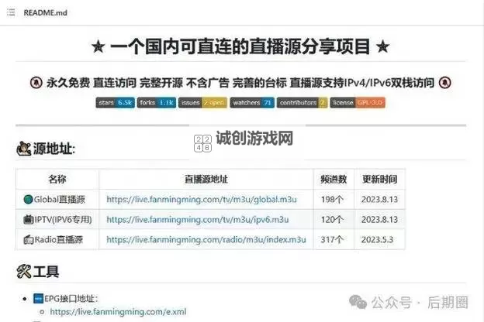This screenshot has height=322, width=484.
Task: Click the IPTV(IPV6专用) cell text
Action: 63,219
